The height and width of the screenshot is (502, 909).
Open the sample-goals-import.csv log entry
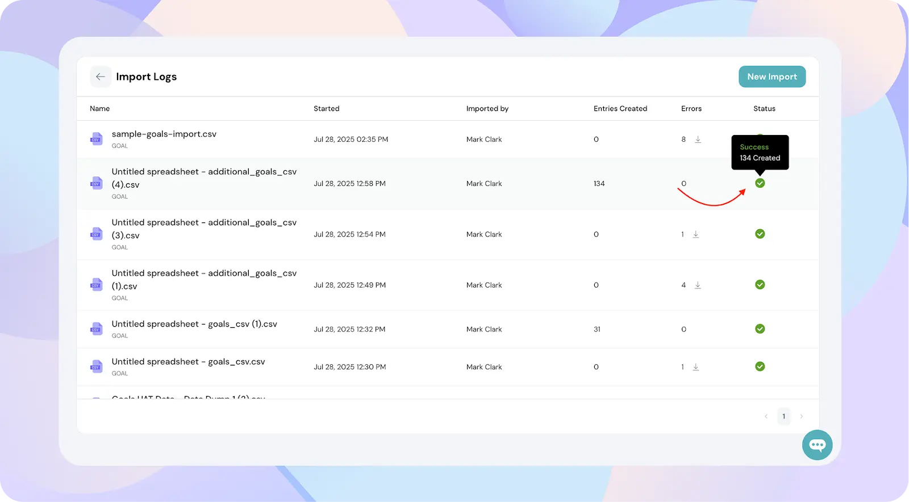pos(164,134)
